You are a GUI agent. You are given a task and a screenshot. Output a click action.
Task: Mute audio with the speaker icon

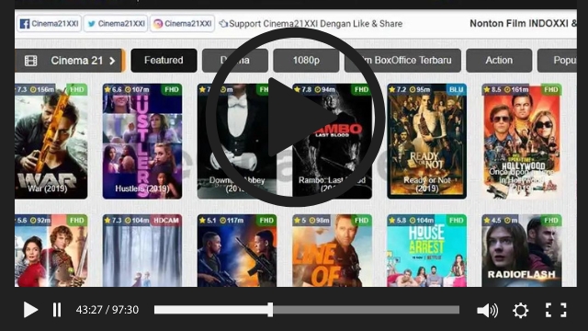coord(487,311)
